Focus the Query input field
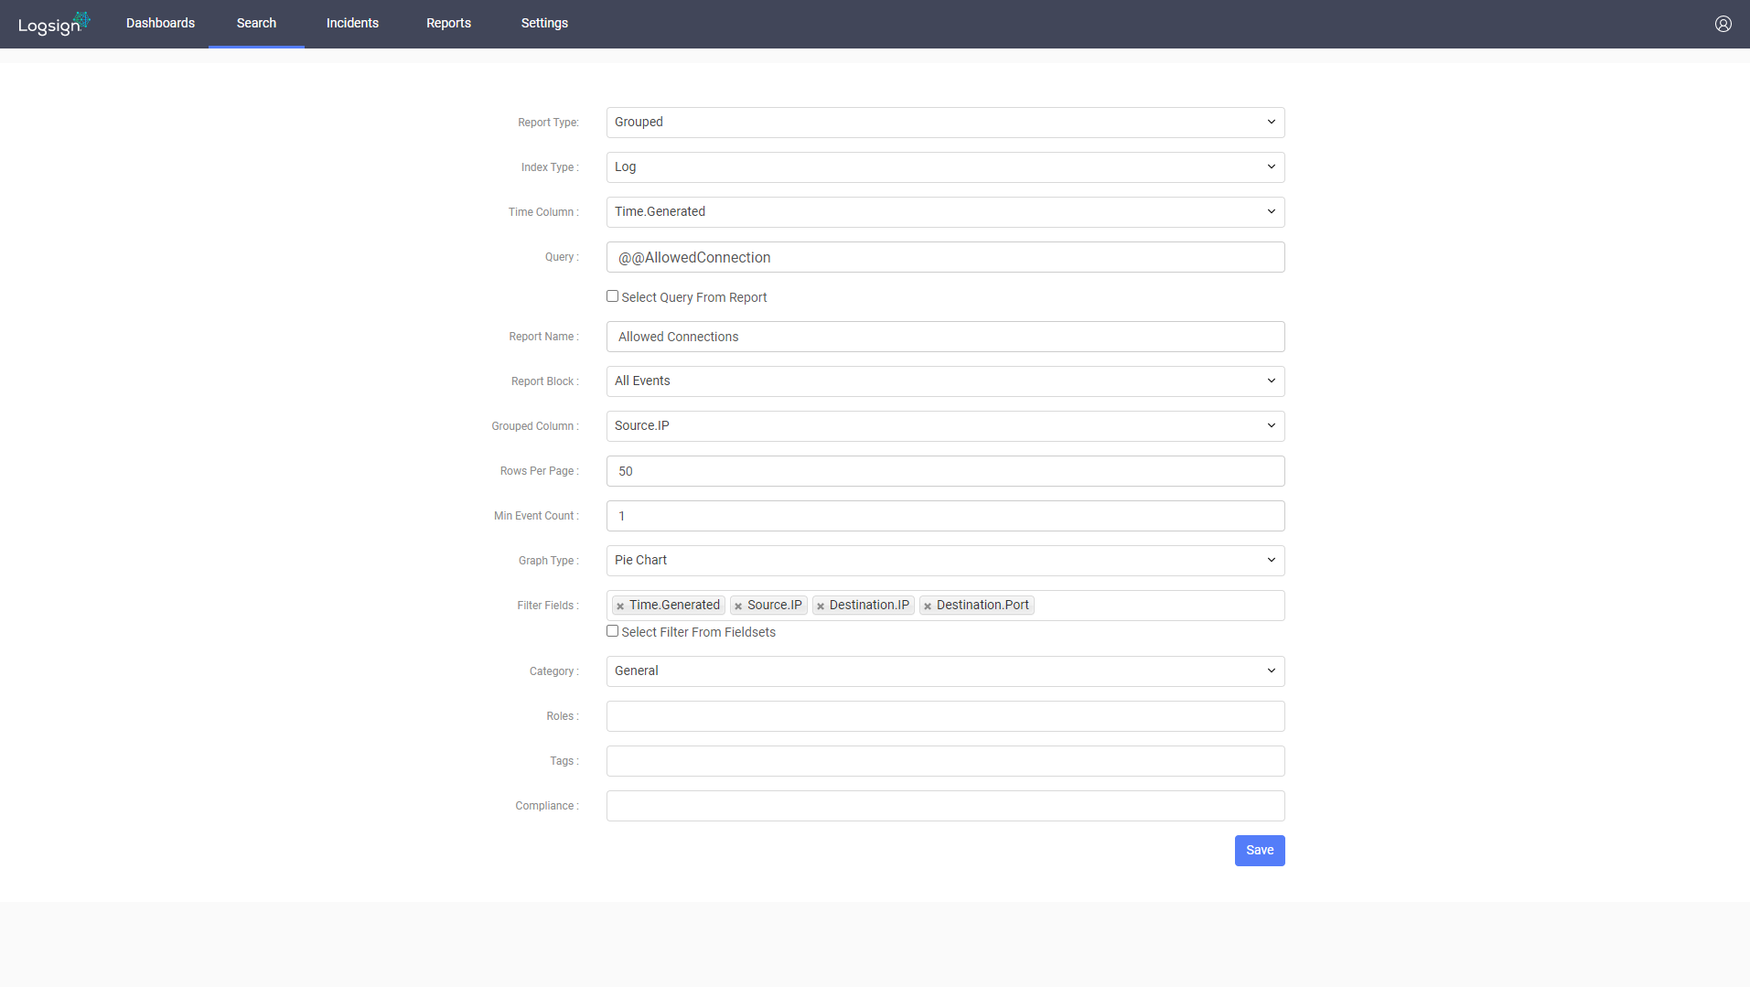 [x=945, y=257]
